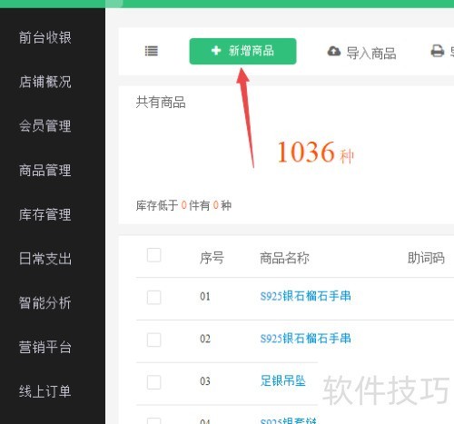The width and height of the screenshot is (454, 424).
Task: Click the 库存低于 0 件有 0 种 text
Action: tap(183, 205)
